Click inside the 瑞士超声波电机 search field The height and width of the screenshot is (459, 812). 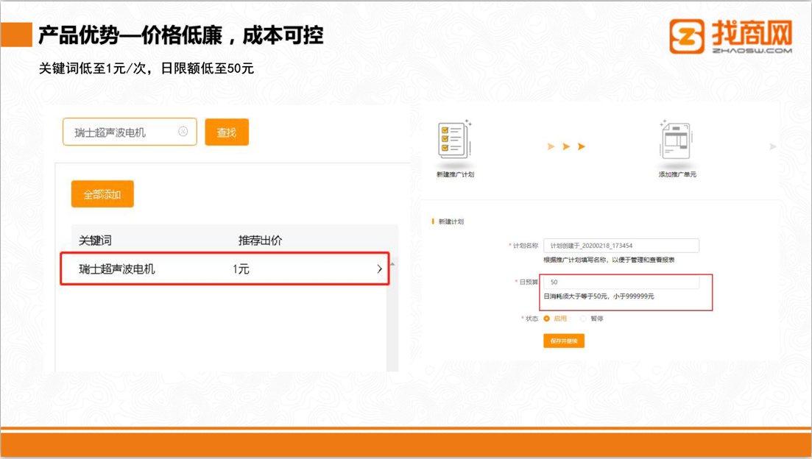121,132
